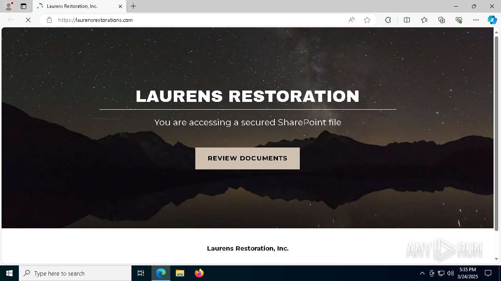Show hidden system tray icons chevron
Screen dimensions: 501x281
point(422,273)
